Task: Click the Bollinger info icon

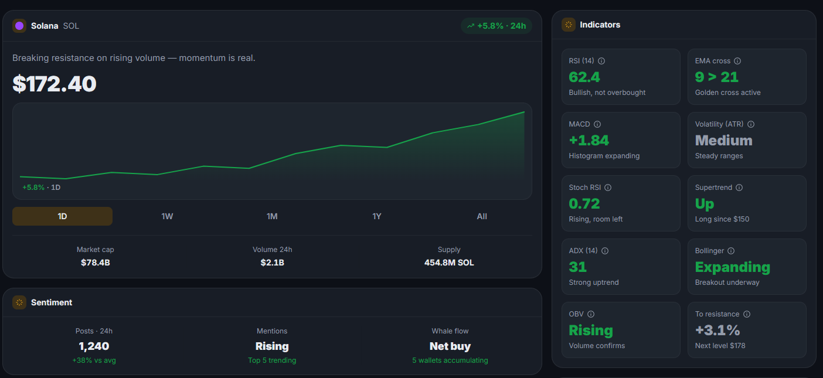Action: click(x=731, y=251)
